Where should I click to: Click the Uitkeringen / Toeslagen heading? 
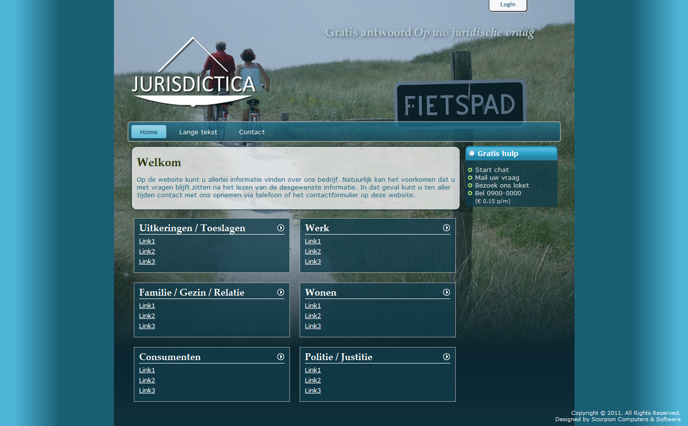[x=192, y=228]
